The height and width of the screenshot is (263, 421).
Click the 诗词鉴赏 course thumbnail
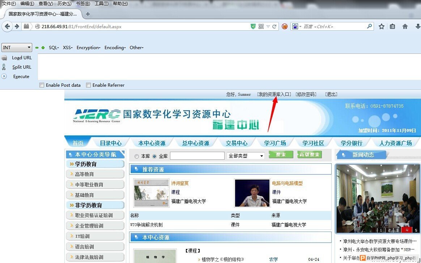coord(152,193)
